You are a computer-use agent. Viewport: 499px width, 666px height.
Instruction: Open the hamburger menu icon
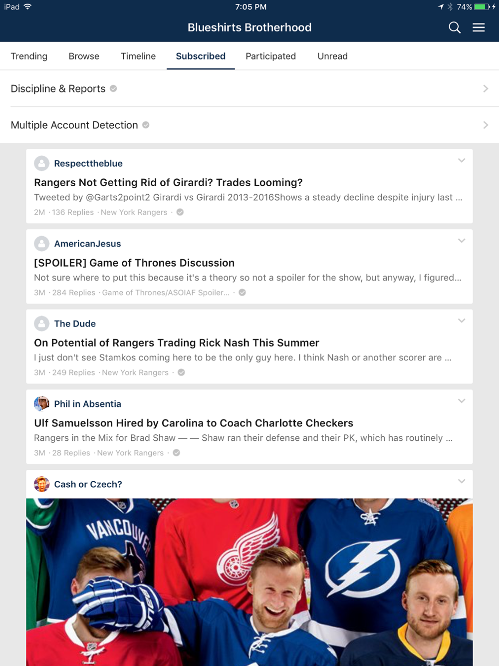pyautogui.click(x=479, y=27)
